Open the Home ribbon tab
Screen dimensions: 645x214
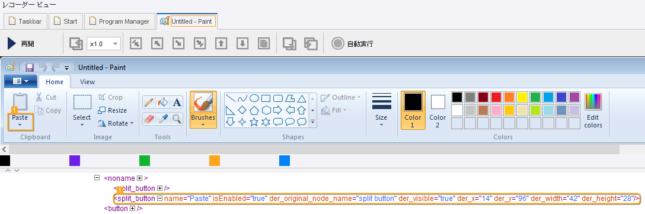55,81
